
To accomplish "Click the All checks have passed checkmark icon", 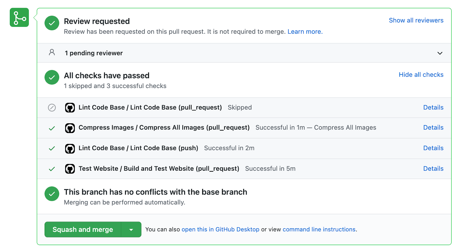I will pos(52,77).
